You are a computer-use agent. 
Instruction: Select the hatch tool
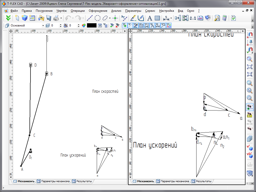tap(157, 18)
